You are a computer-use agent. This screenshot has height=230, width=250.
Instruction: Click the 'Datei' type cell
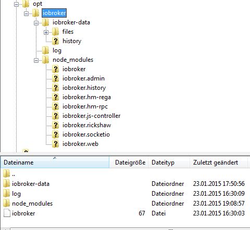(158, 213)
